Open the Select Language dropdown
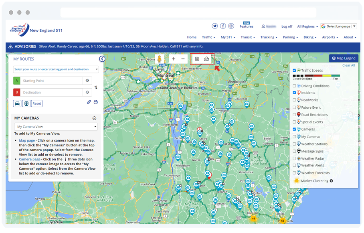The width and height of the screenshot is (364, 233). pos(339,26)
